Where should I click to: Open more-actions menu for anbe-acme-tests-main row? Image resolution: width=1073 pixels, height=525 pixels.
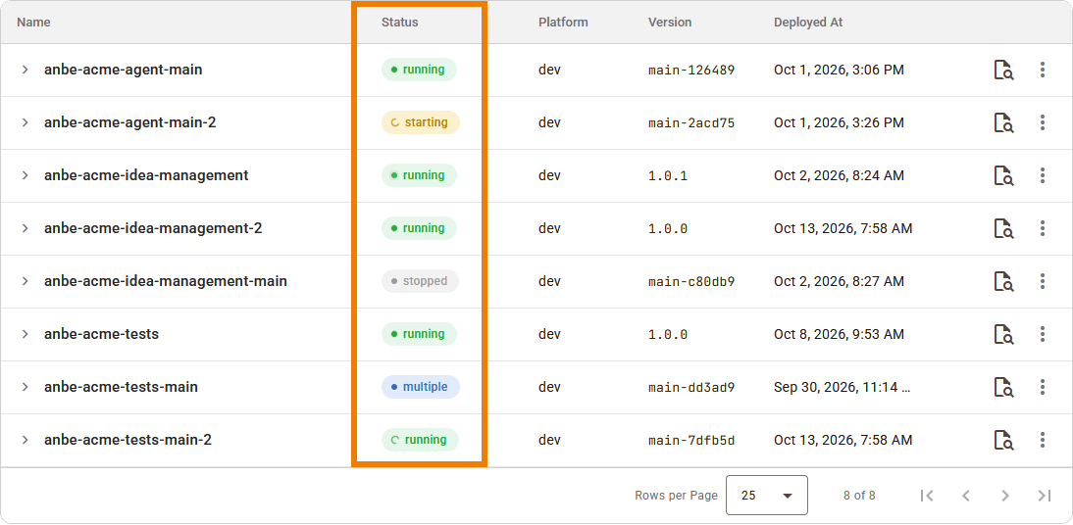[1043, 387]
